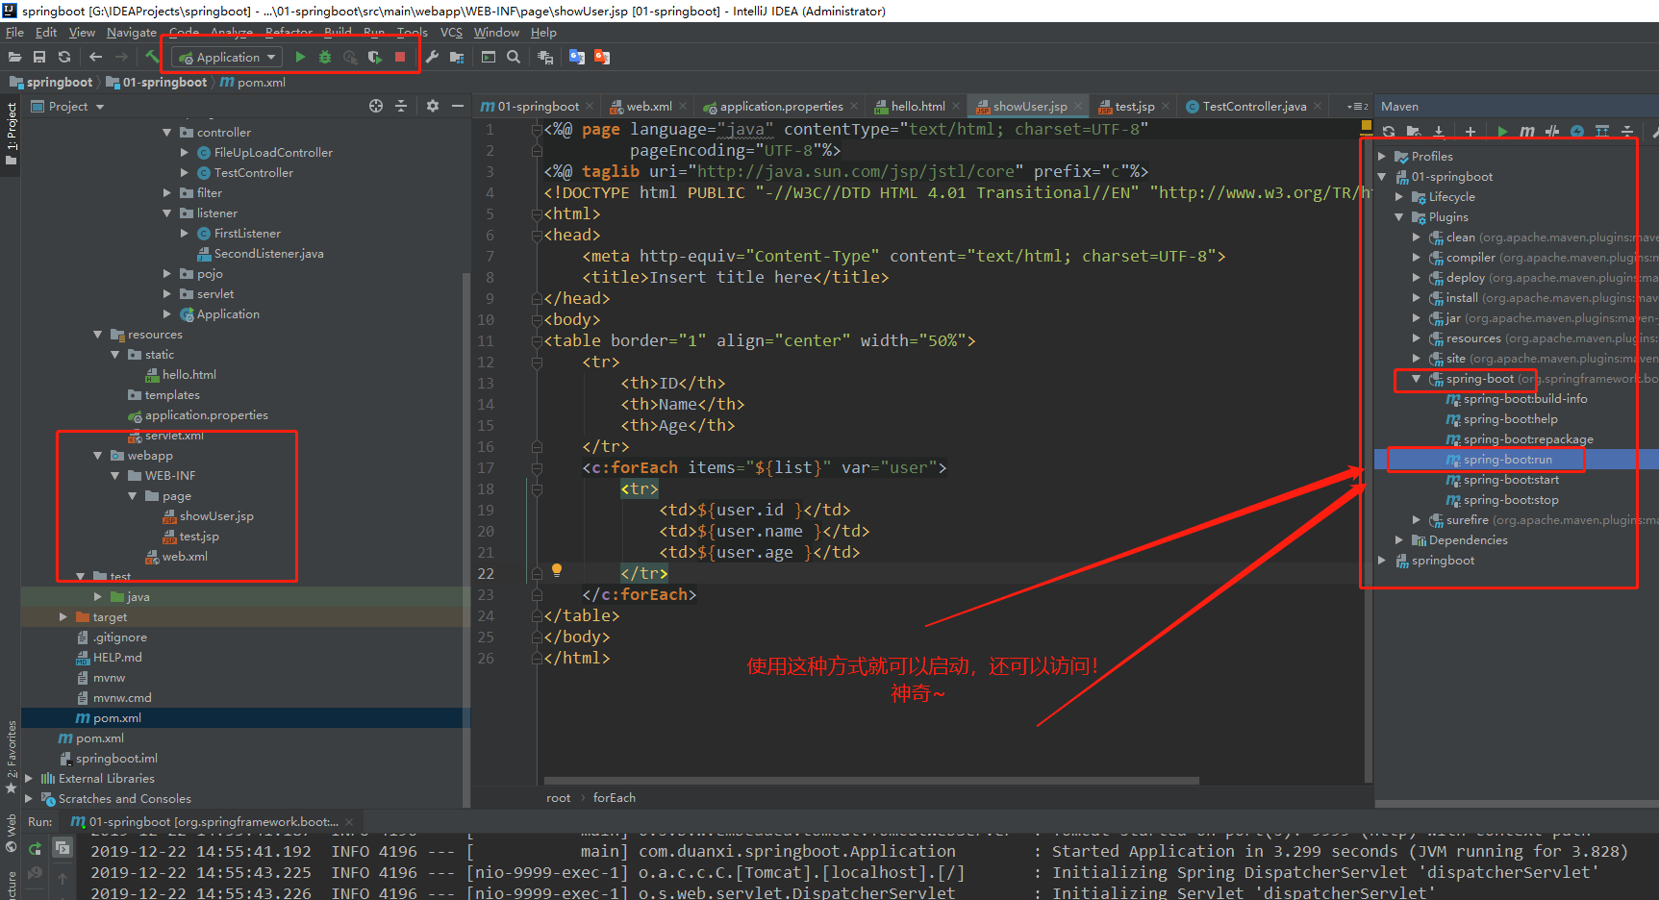
Task: Switch to the hello.html editor tab
Action: pos(917,107)
